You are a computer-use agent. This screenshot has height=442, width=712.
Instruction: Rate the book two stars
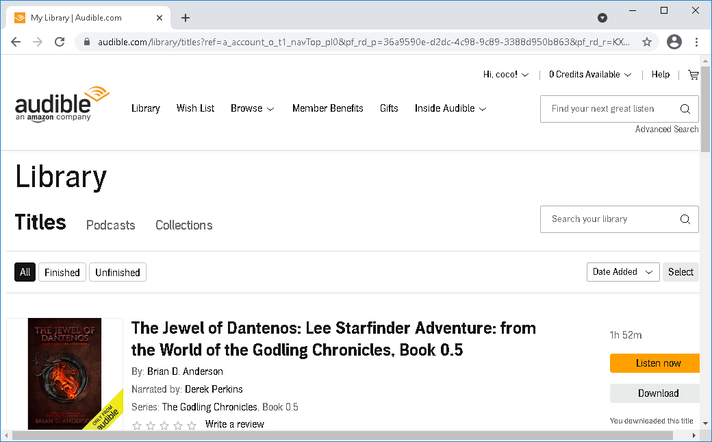(x=151, y=426)
